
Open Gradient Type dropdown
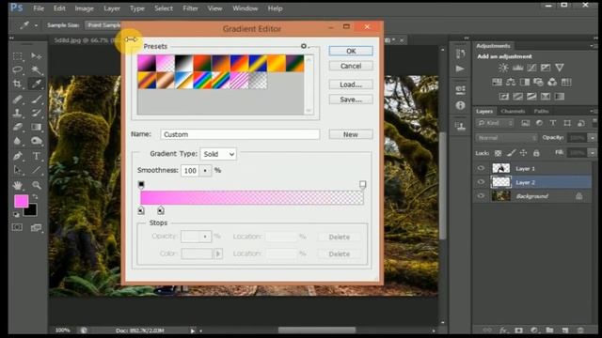tap(218, 154)
